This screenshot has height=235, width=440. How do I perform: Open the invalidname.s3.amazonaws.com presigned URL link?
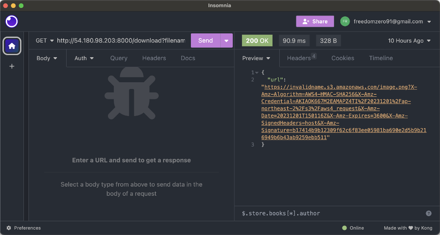[344, 112]
